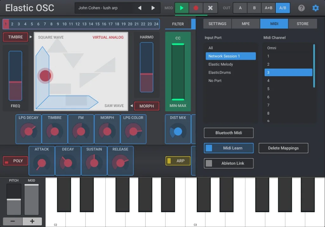Set Midi Channel to 7
This screenshot has height=227, width=325.
[288, 105]
